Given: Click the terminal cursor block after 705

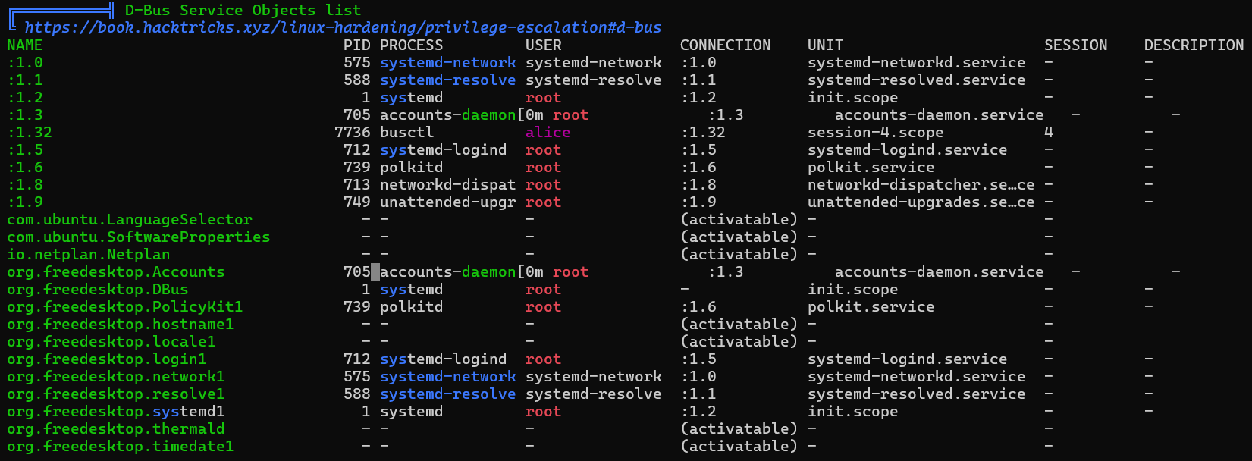Looking at the screenshot, I should coord(375,272).
